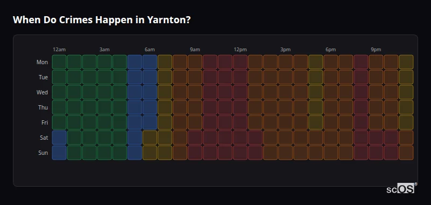The image size is (431, 205).
Task: Select the Monday 9pm heatmap cell
Action: click(376, 62)
